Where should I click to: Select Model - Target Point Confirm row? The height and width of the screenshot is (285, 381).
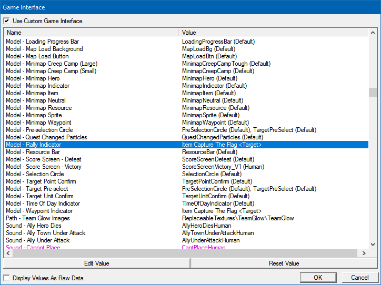click(x=186, y=181)
